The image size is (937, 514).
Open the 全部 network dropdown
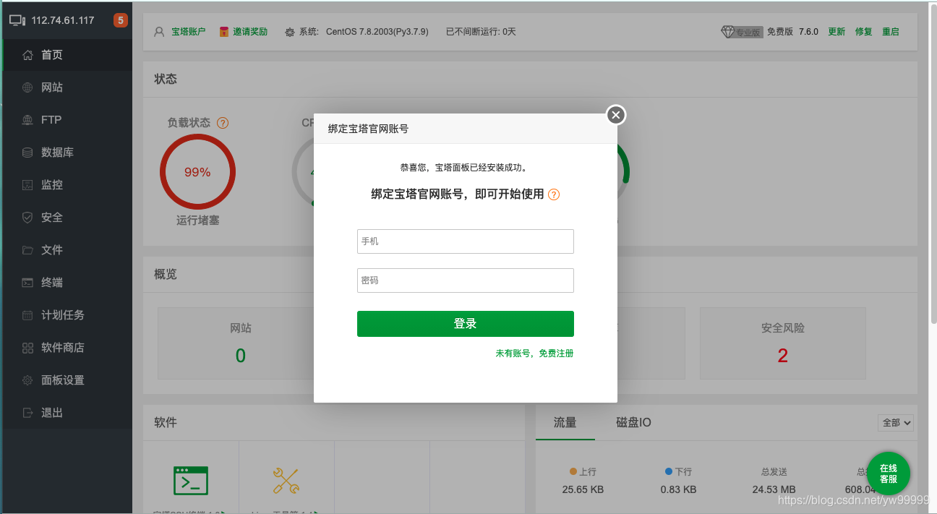point(896,423)
